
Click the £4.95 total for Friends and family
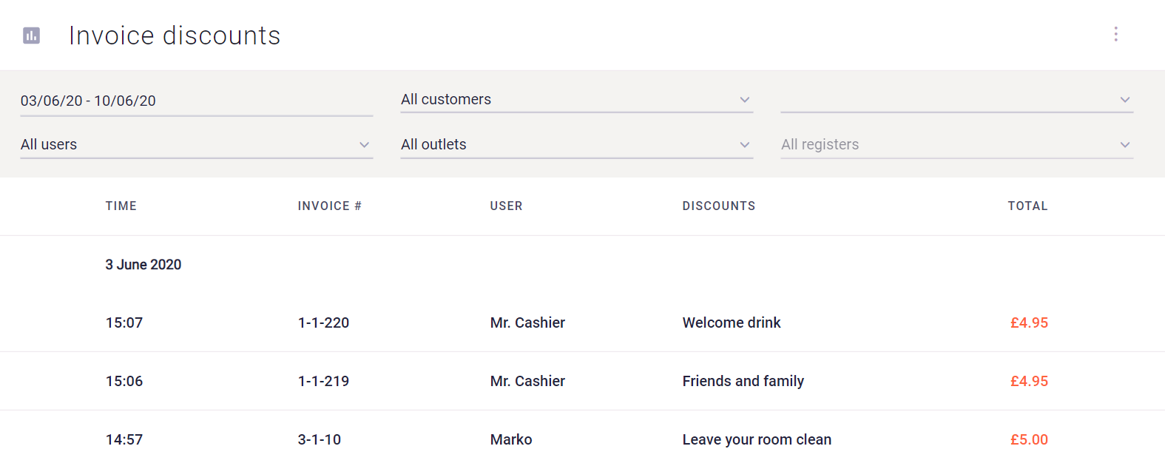coord(1029,381)
